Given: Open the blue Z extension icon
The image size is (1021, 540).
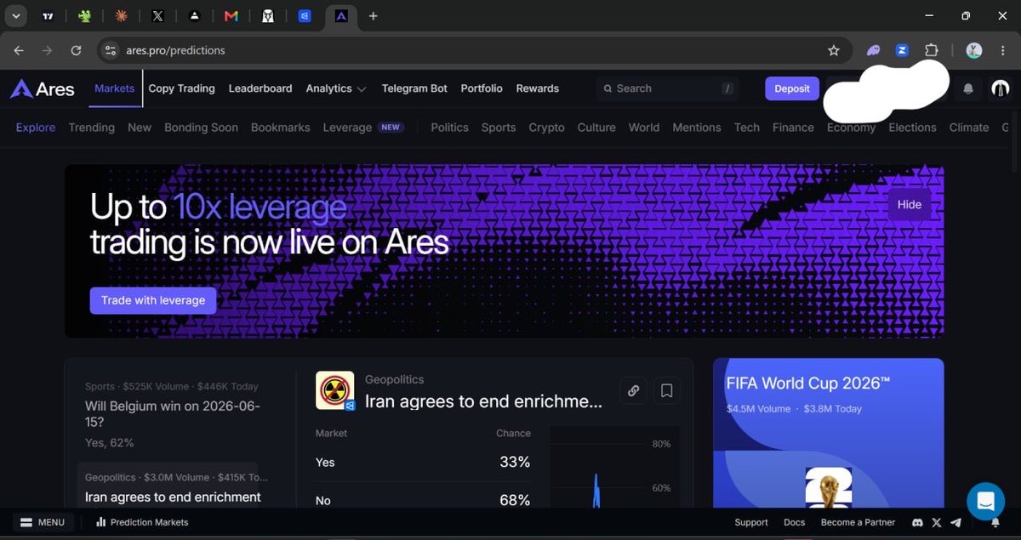Looking at the screenshot, I should click(x=902, y=50).
